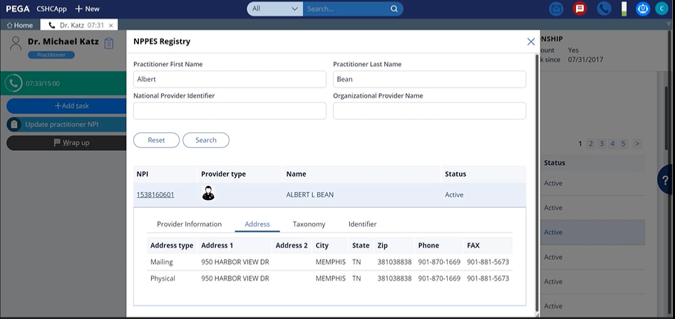This screenshot has height=319, width=675.
Task: Click the Mailing row phone 901-870-1669
Action: coord(439,262)
